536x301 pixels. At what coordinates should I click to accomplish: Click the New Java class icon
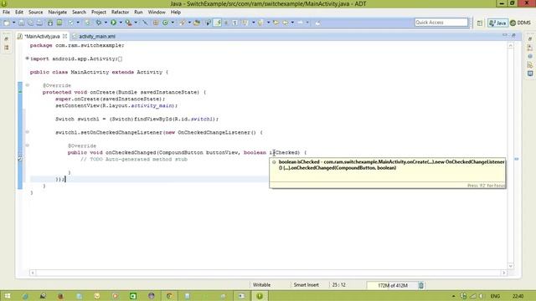tap(166, 23)
